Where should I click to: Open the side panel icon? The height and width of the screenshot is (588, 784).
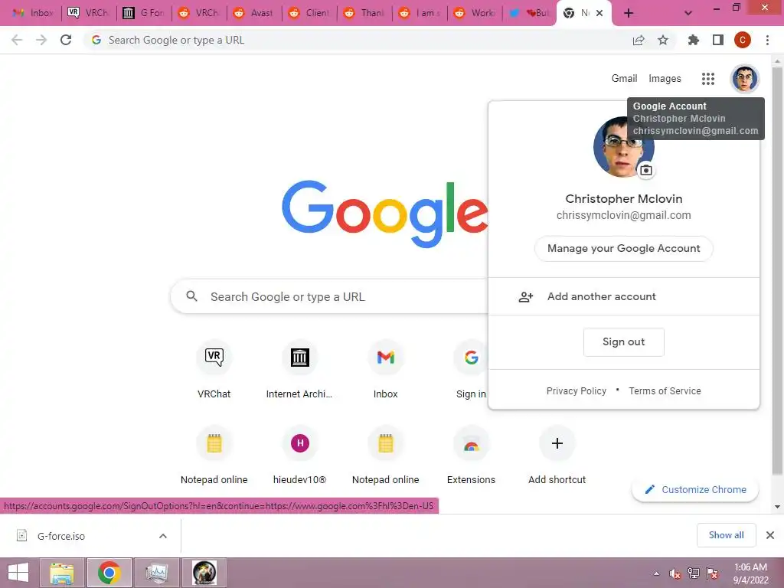[718, 40]
